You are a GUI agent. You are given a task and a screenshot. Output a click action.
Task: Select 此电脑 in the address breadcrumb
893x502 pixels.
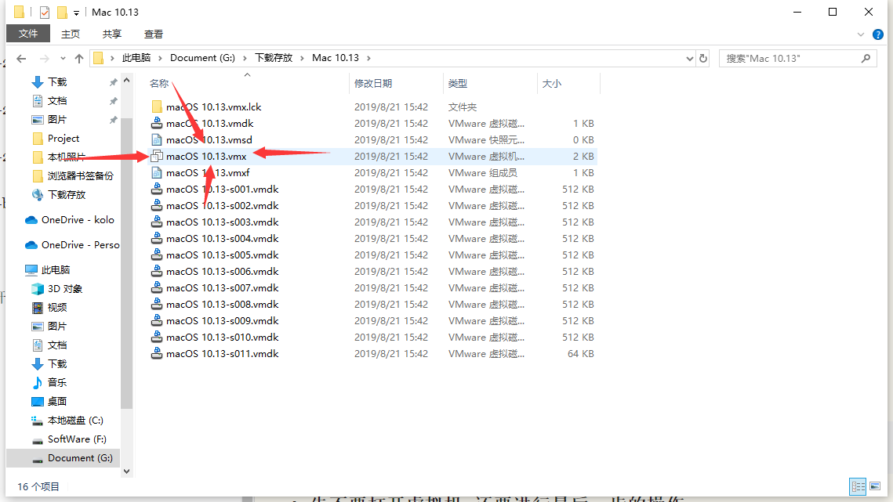[136, 58]
